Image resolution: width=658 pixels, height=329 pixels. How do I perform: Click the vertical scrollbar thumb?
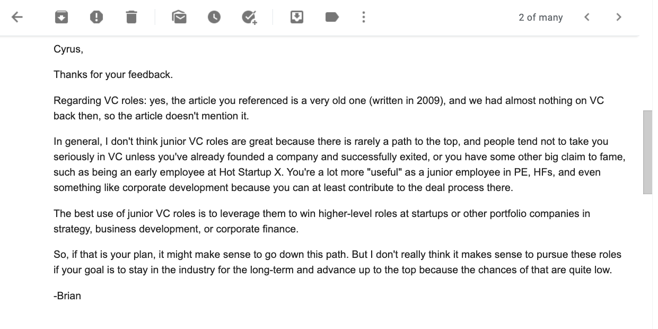[x=647, y=152]
